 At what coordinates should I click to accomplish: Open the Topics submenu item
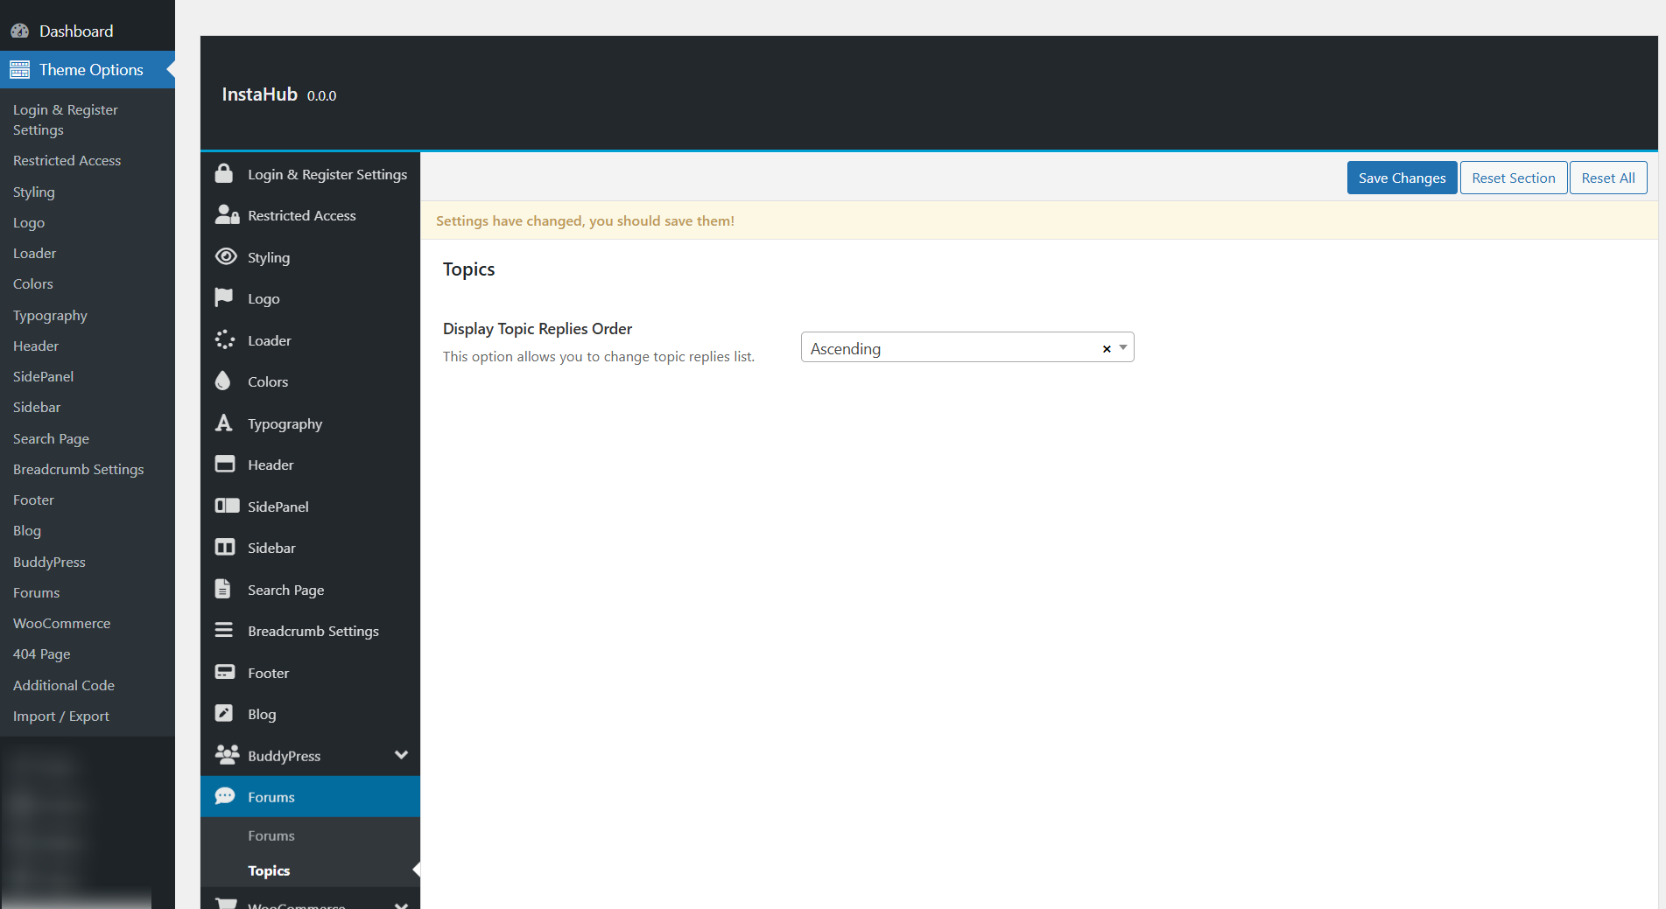point(269,871)
